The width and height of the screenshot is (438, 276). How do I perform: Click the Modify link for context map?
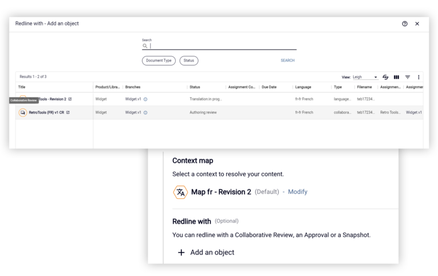coord(298,192)
